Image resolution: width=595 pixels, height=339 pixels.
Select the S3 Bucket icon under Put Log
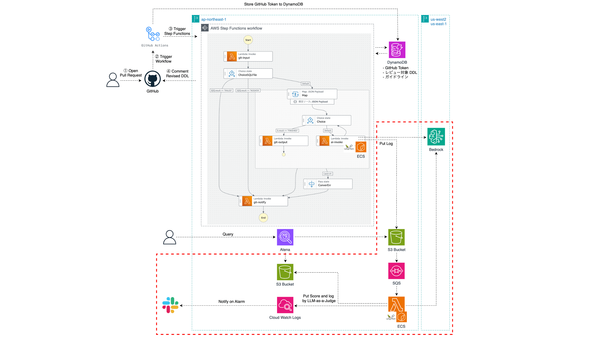tap(396, 237)
